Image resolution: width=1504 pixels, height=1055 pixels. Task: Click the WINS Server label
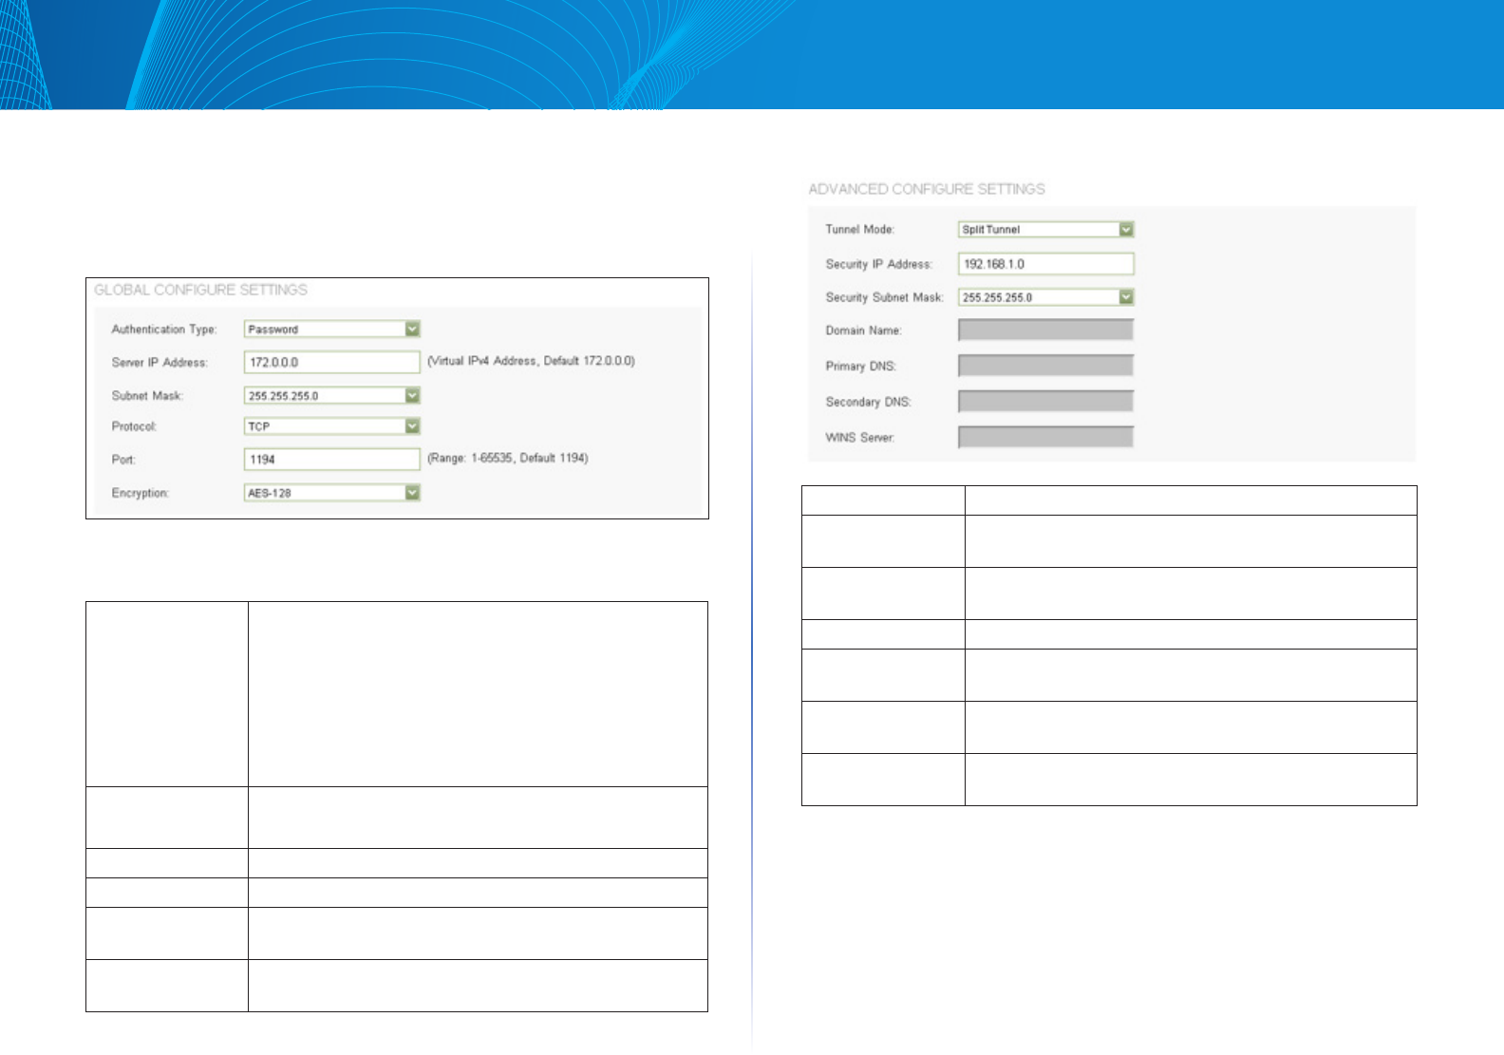(860, 438)
